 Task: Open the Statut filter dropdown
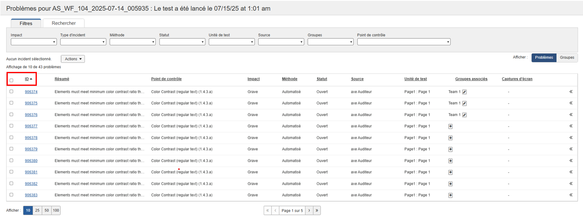[182, 42]
